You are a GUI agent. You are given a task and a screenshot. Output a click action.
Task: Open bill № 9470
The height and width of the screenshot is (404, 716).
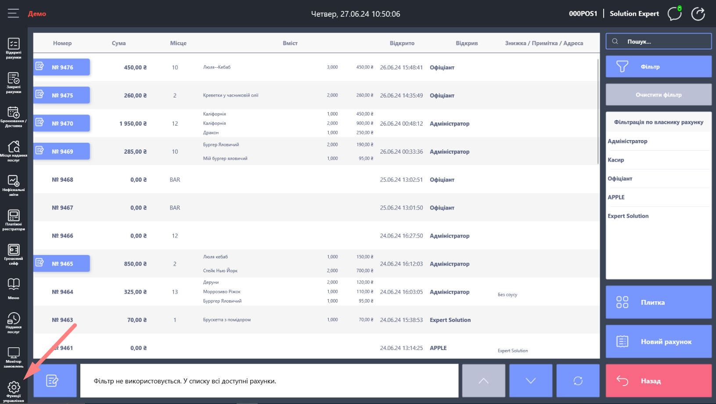tap(62, 123)
